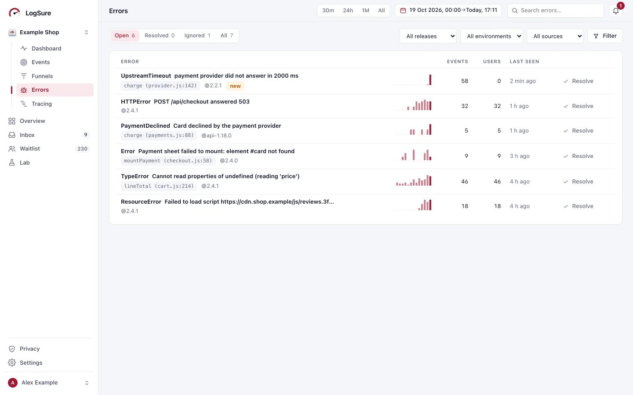Image resolution: width=633 pixels, height=395 pixels.
Task: Open the All releases dropdown
Action: [428, 36]
